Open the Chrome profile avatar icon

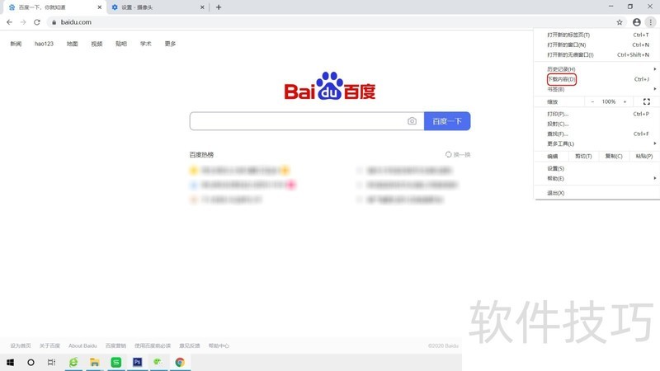pos(636,22)
